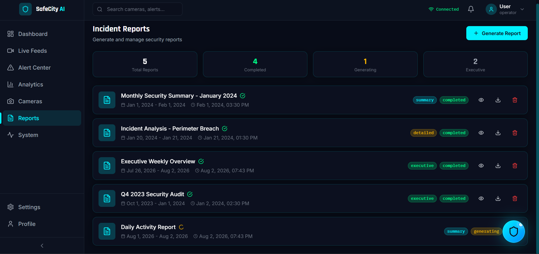Delete the Monthly Security Summary report
This screenshot has height=254, width=539.
pyautogui.click(x=515, y=100)
